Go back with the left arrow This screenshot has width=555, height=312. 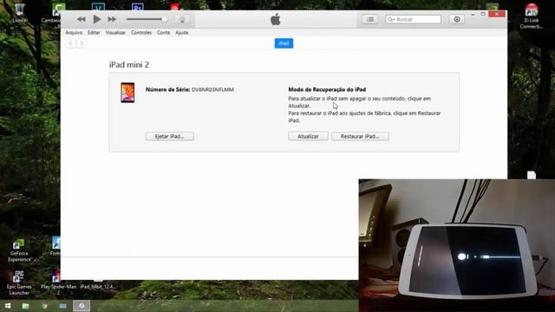click(x=71, y=43)
